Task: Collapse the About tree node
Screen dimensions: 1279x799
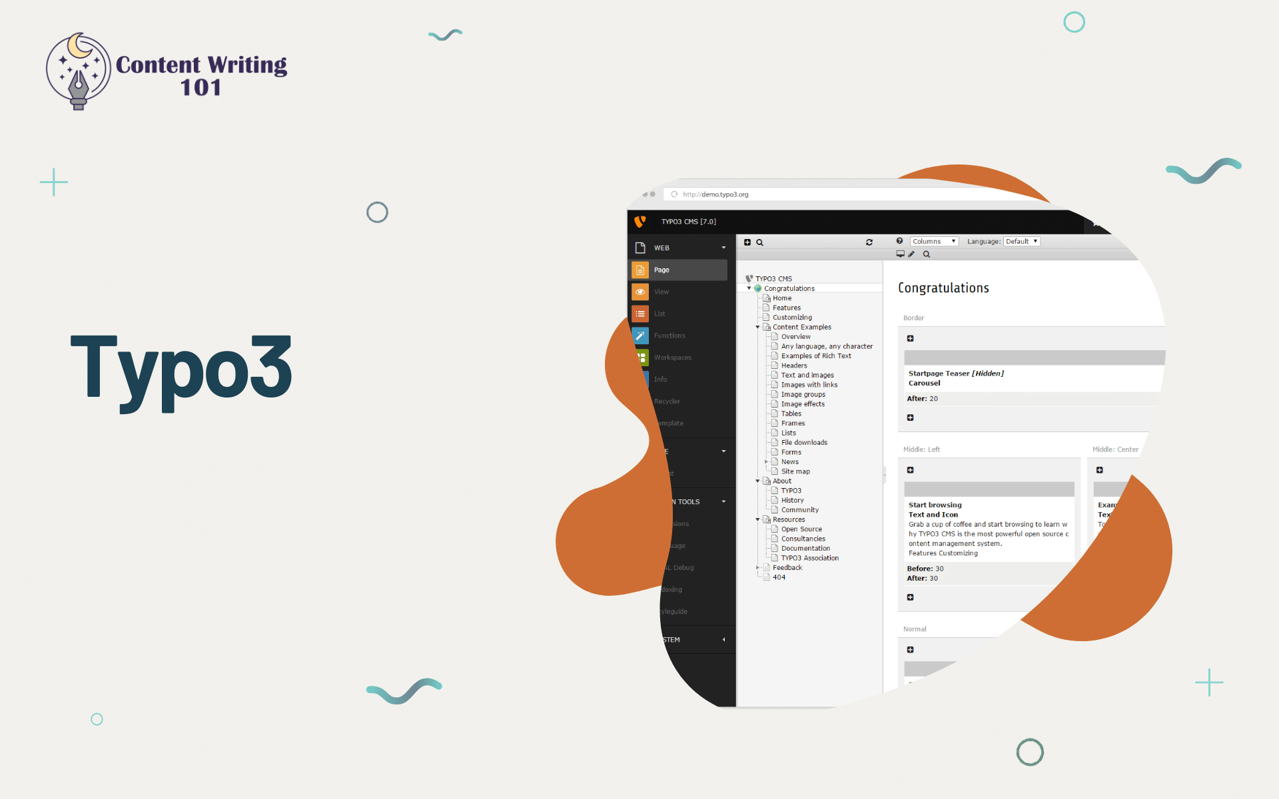Action: tap(757, 481)
